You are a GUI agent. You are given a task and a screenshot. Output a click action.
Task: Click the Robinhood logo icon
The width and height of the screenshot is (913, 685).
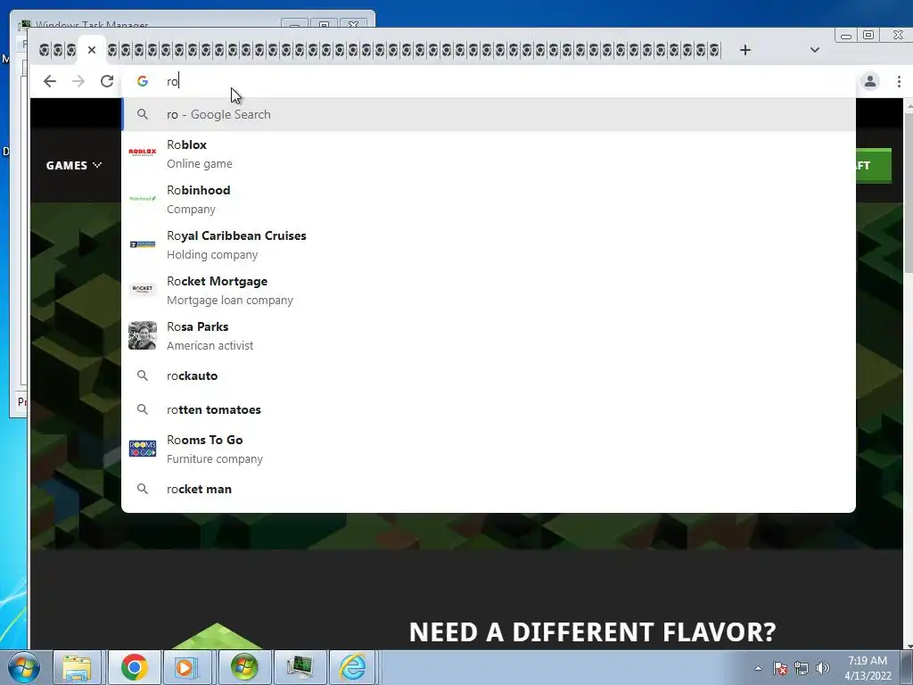click(142, 199)
